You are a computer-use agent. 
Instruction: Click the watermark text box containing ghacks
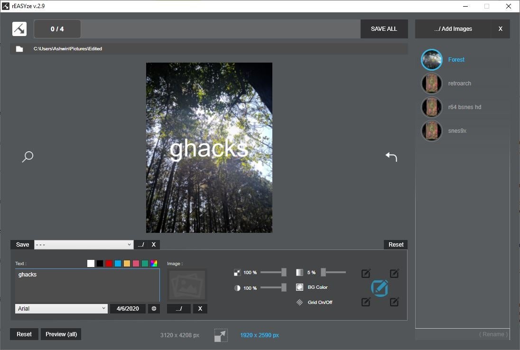pos(87,285)
